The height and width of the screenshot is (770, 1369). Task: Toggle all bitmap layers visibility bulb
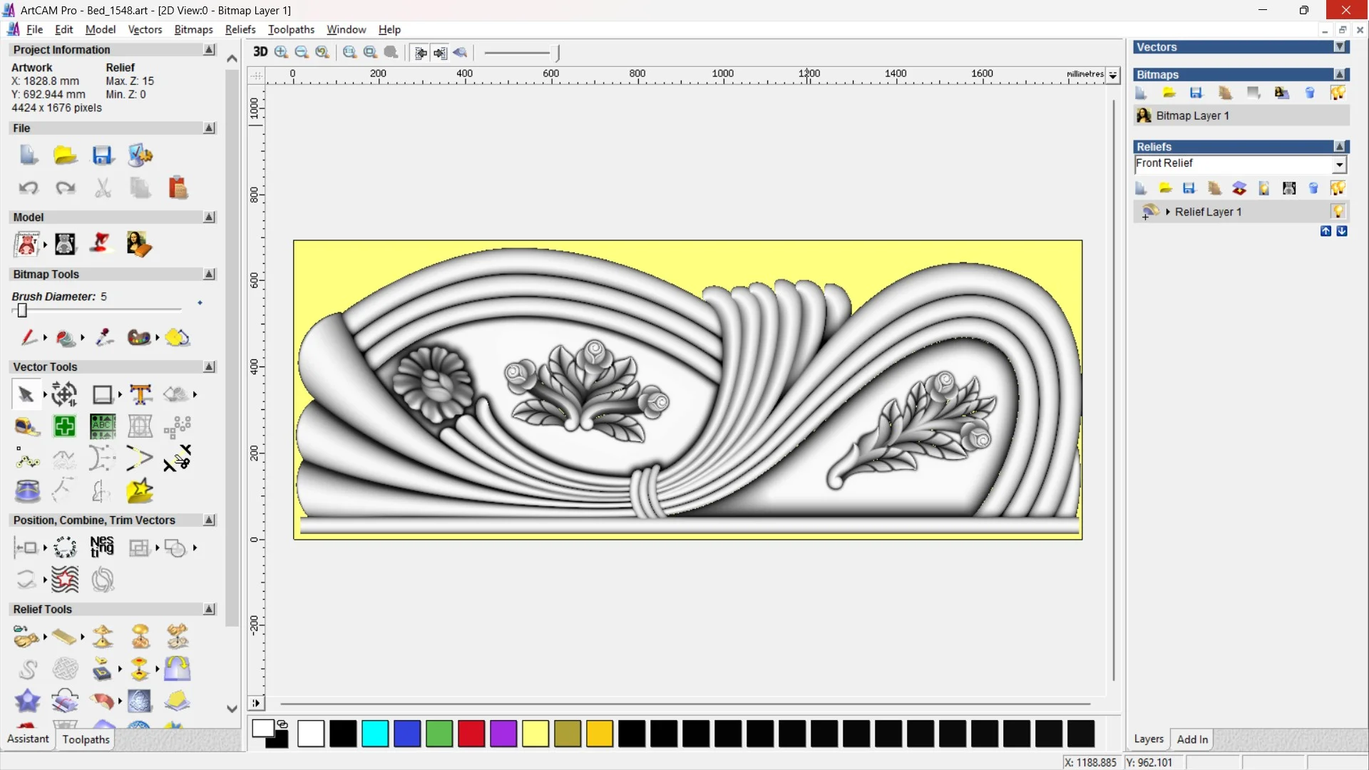1338,93
